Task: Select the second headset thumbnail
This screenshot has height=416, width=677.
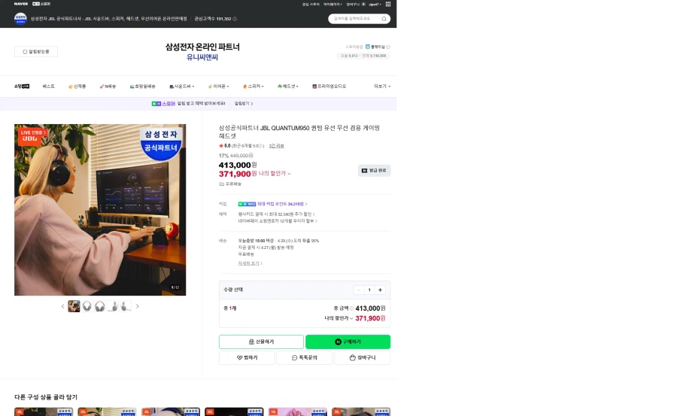Action: tap(87, 306)
